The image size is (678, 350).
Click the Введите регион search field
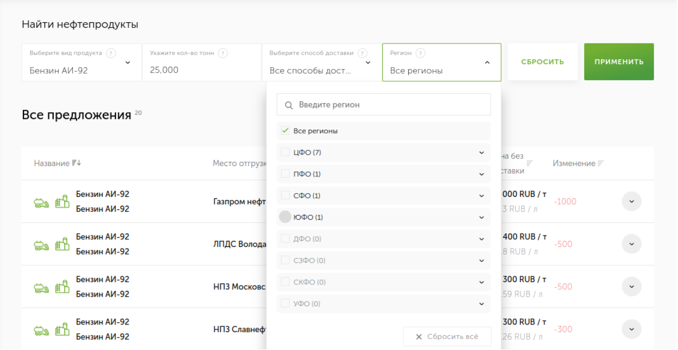pyautogui.click(x=383, y=105)
